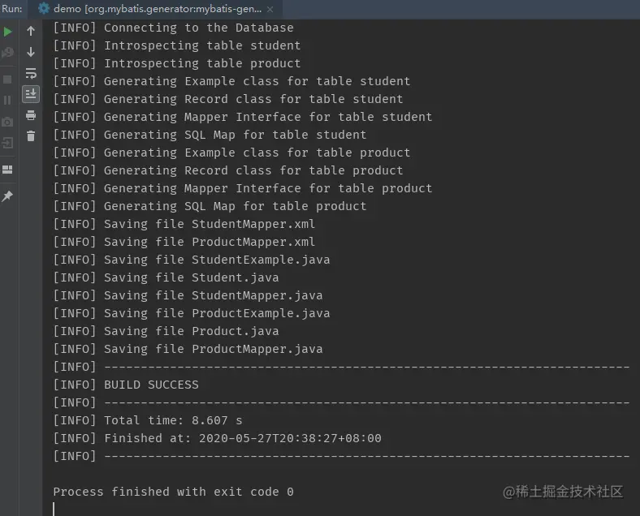
Task: Click 'Saving file Student.java' line
Action: pos(166,277)
